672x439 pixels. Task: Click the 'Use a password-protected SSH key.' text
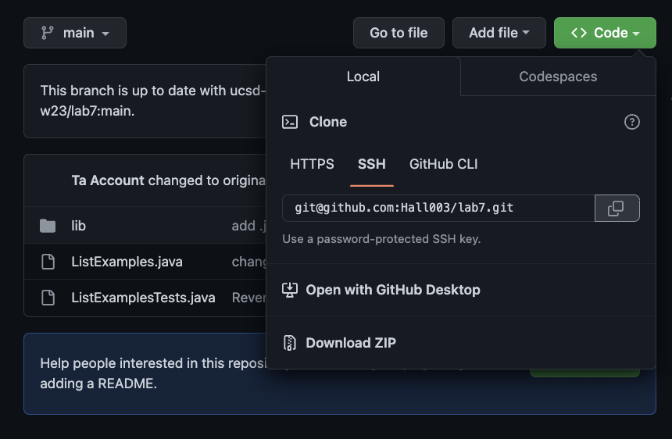point(381,239)
